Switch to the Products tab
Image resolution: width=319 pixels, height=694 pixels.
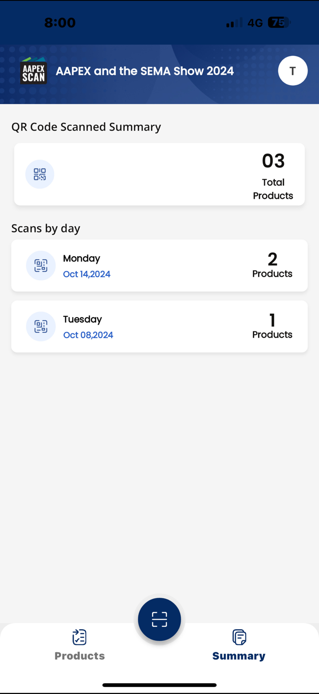click(80, 656)
